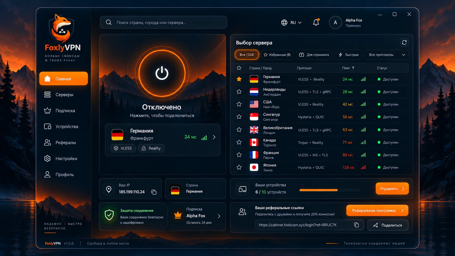This screenshot has height=256, width=455.
Task: Open the RU language dropdown
Action: pos(291,23)
